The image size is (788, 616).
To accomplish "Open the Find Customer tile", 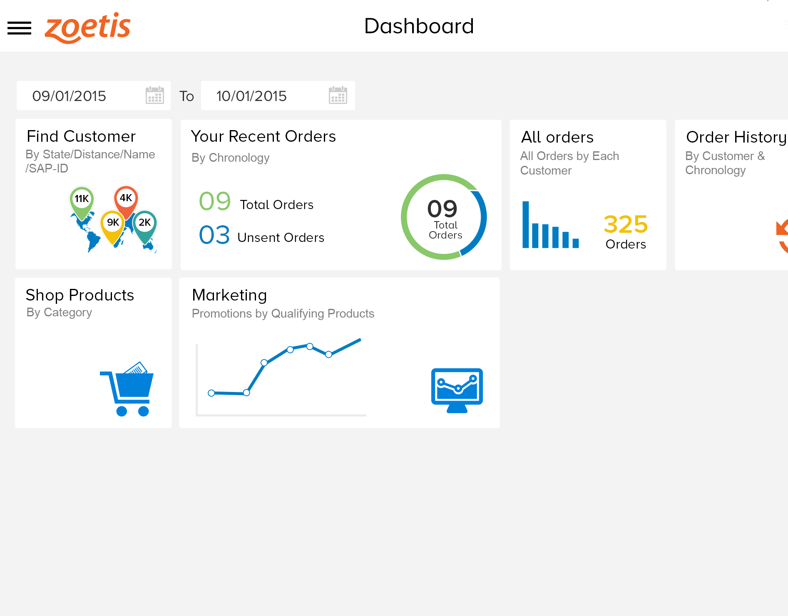I will click(81, 137).
